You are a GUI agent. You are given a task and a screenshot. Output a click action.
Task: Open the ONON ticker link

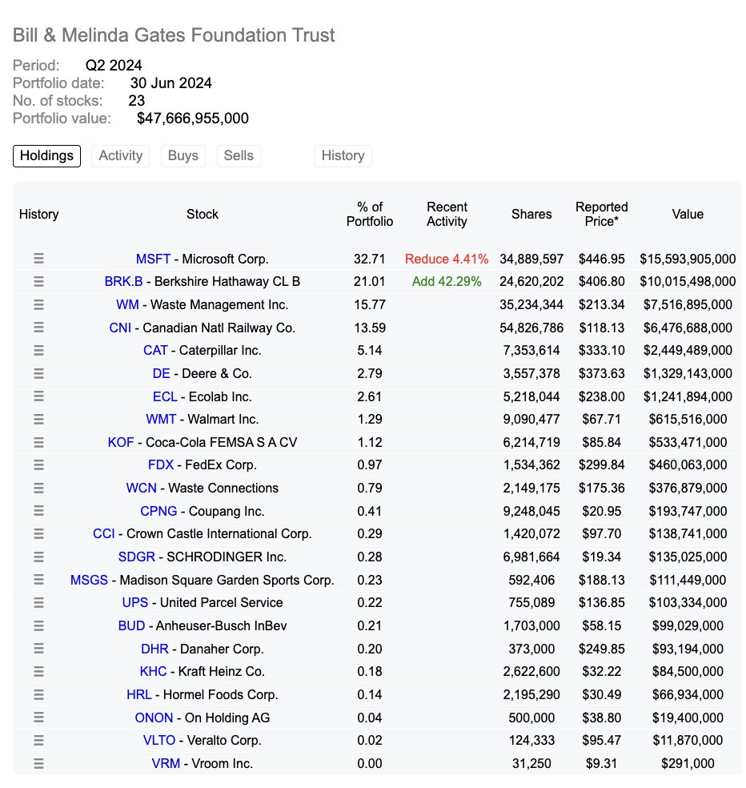coord(154,718)
